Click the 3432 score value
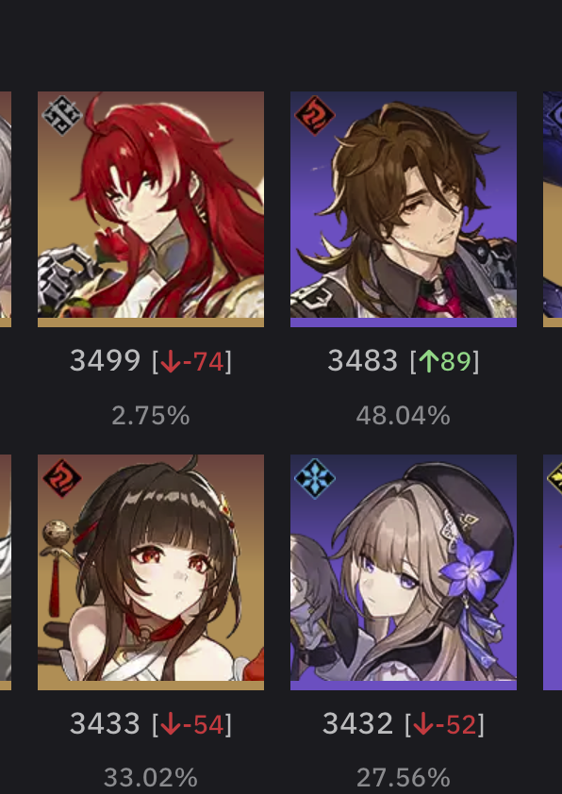The image size is (562, 794). pyautogui.click(x=357, y=723)
